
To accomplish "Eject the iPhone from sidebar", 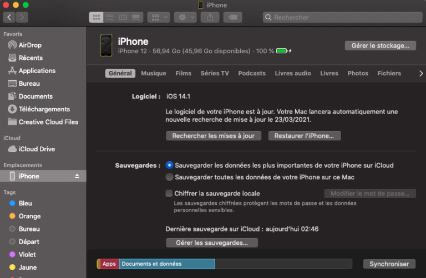I will click(x=77, y=176).
